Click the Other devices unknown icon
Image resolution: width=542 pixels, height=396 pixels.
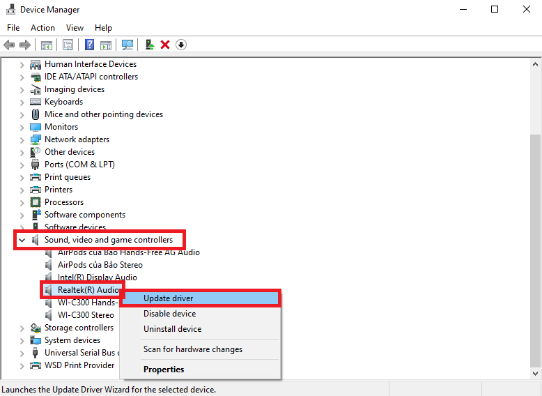coord(36,152)
